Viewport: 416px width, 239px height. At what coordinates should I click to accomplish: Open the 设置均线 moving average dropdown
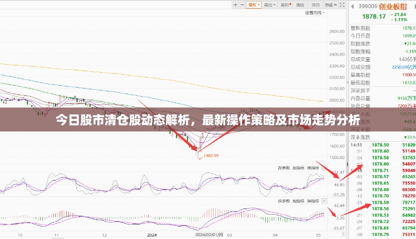point(315,13)
